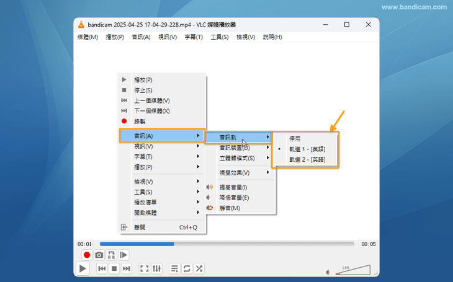This screenshot has width=453, height=282.
Task: Close the VLC window
Action: (369, 25)
